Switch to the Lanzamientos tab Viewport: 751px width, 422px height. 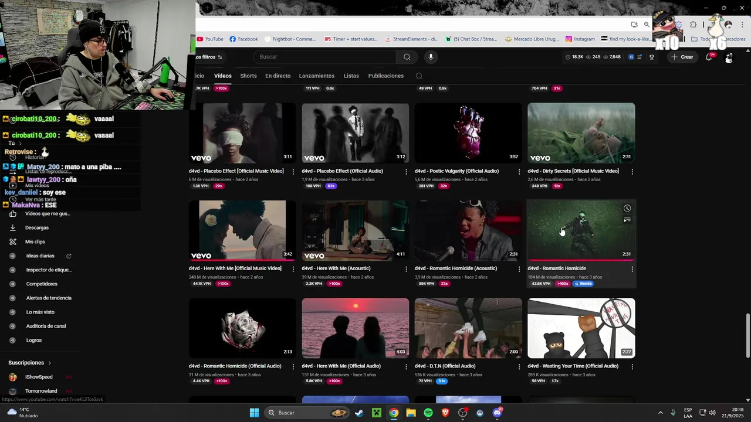317,76
